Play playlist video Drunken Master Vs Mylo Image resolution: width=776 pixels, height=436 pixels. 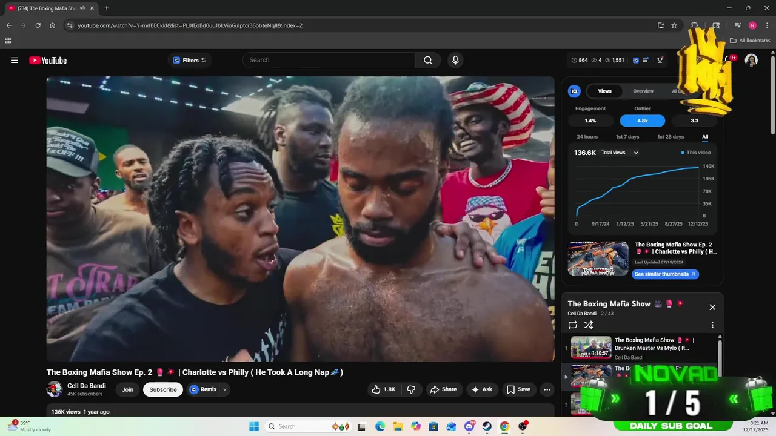640,348
